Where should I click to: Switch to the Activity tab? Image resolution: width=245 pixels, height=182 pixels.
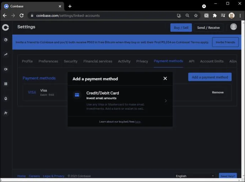[124, 61]
